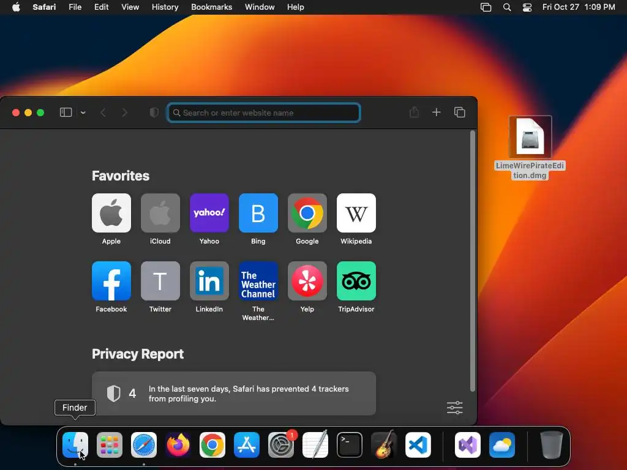Open the Privacy Report trackers card
627x470 pixels.
[x=234, y=394]
